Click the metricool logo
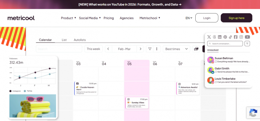The height and width of the screenshot is (121, 260). point(21,18)
